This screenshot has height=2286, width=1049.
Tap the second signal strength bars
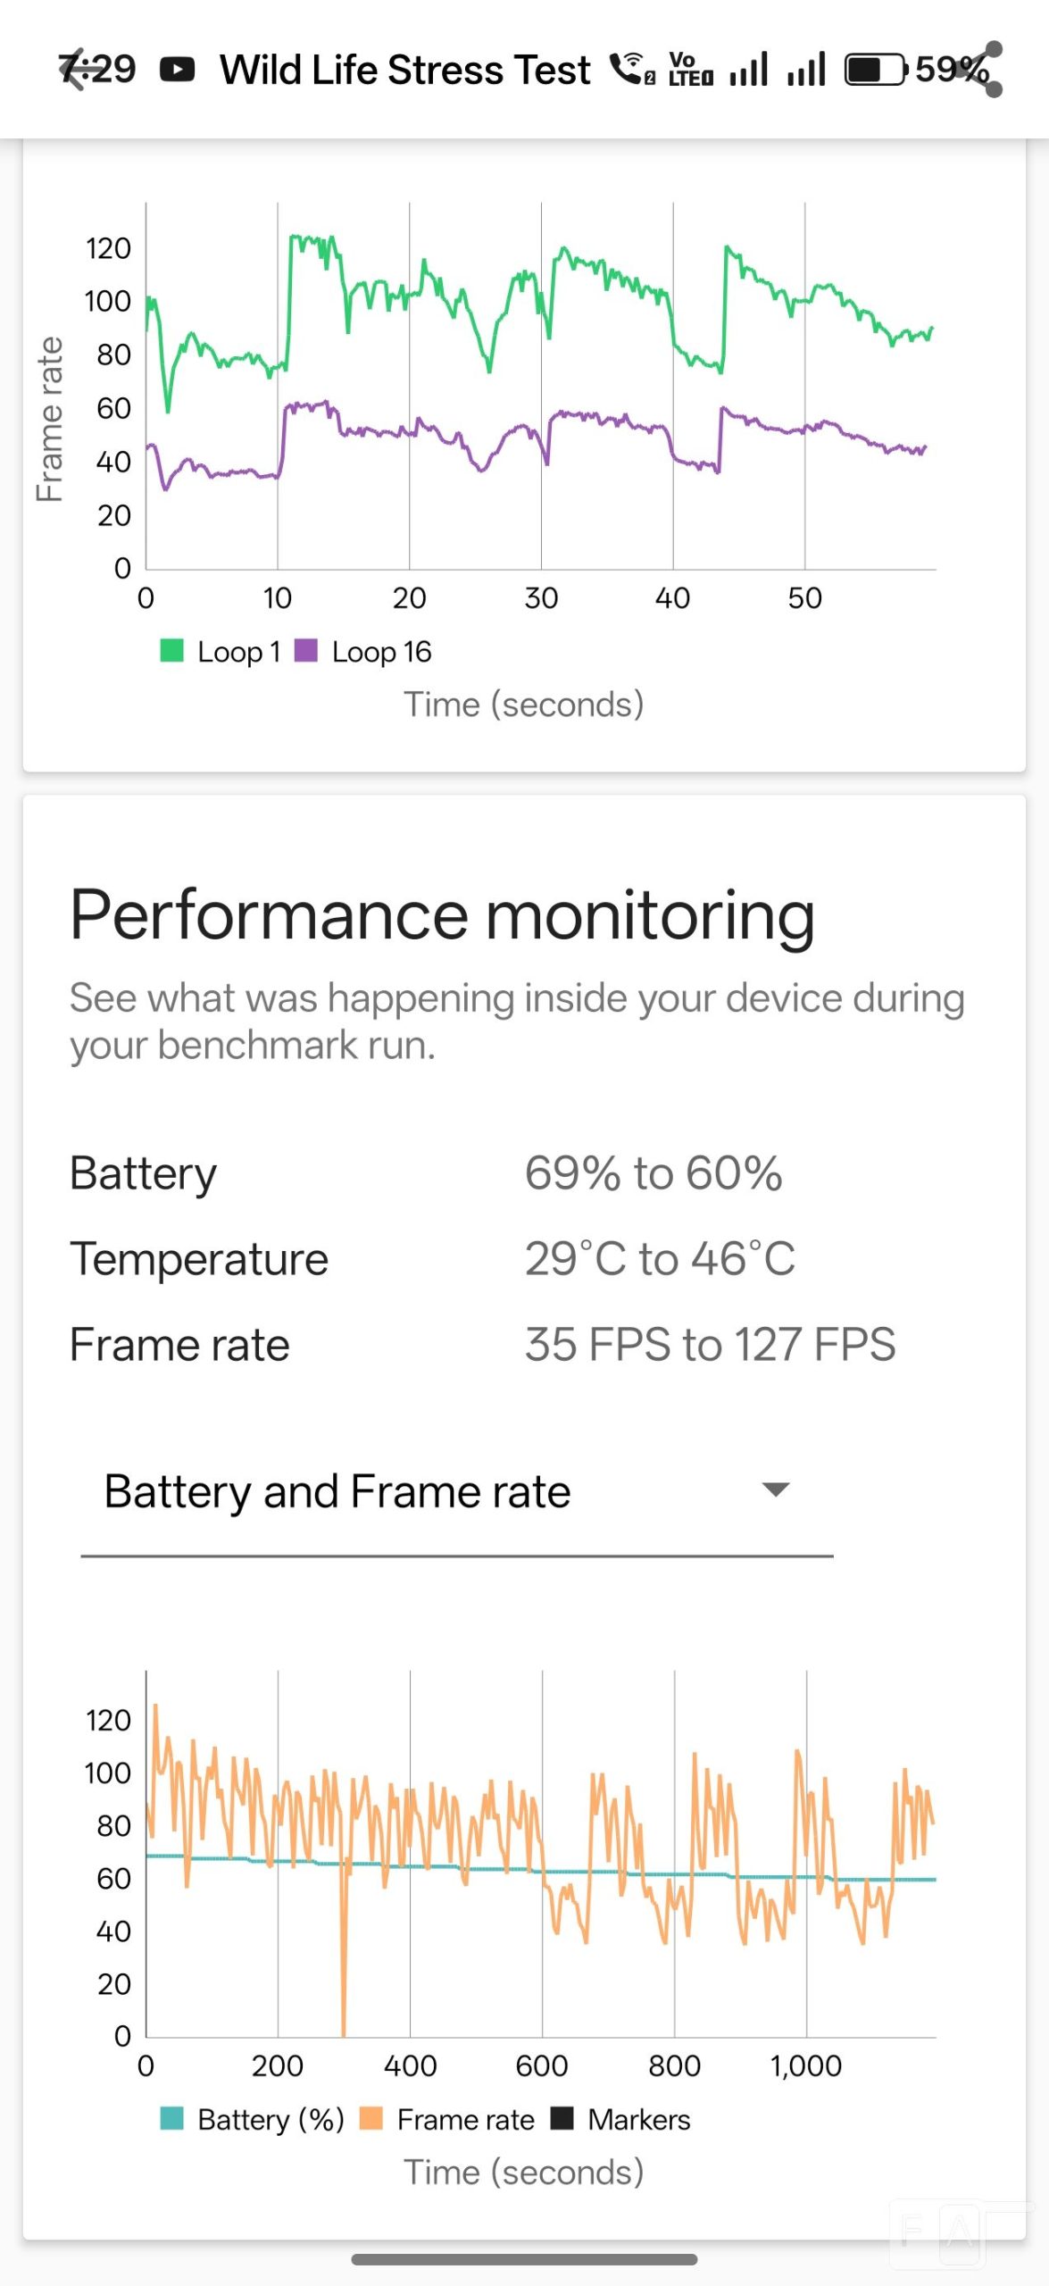pos(806,70)
